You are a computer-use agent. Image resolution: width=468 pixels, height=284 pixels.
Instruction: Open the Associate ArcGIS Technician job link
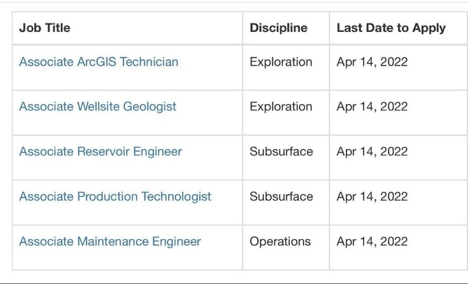[x=98, y=62]
